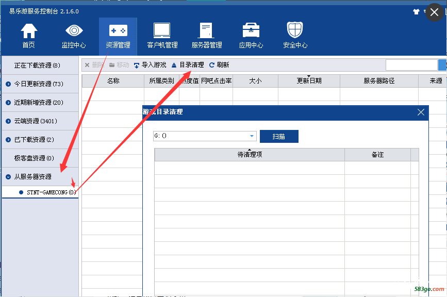Image resolution: width=447 pixels, height=297 pixels.
Task: Click the 已下载资源 (2) label
Action: click(34, 140)
